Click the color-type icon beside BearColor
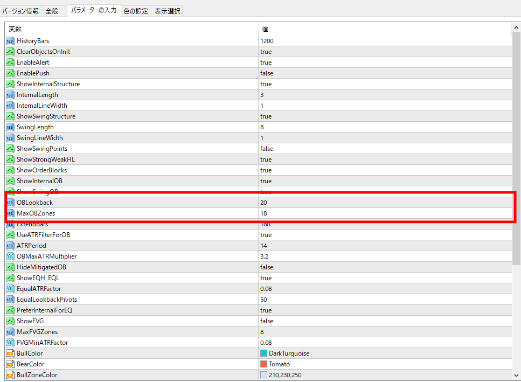Viewport: 521px width, 382px height. 10,364
